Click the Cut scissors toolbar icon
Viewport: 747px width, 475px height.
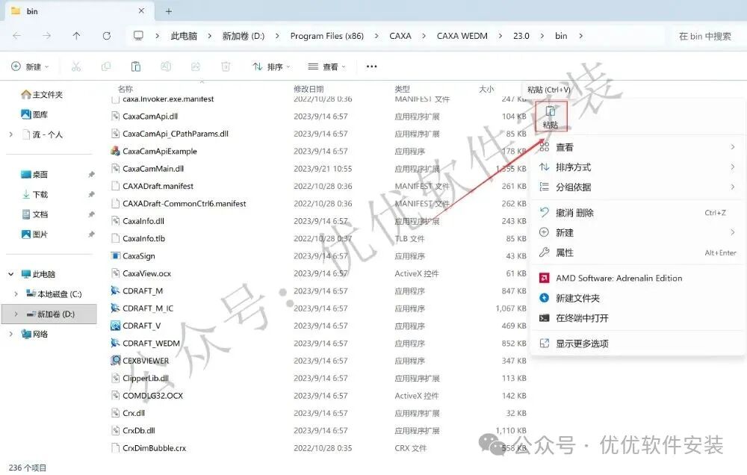(75, 66)
